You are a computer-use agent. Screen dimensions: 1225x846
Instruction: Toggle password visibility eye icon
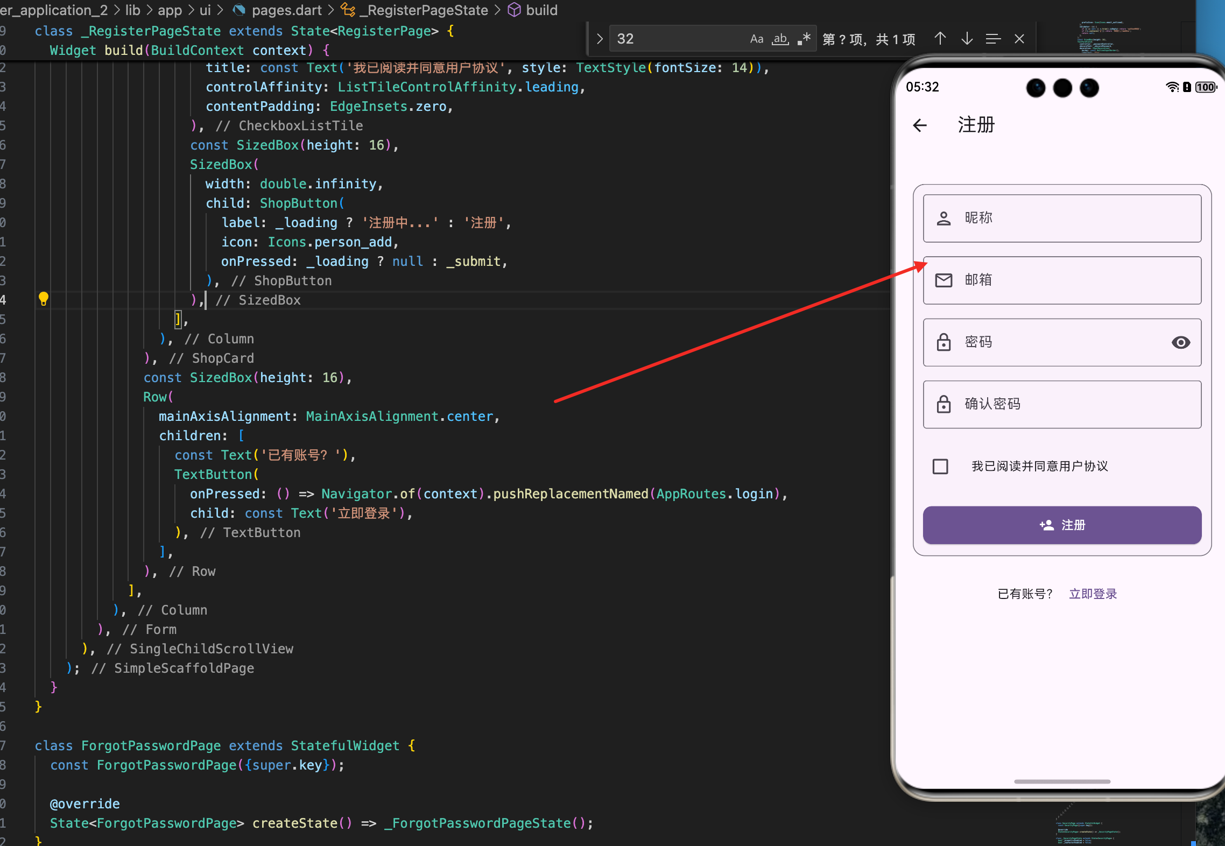1180,342
